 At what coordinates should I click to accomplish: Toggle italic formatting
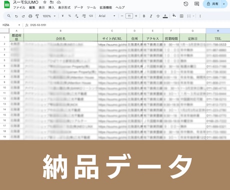pos(151,16)
